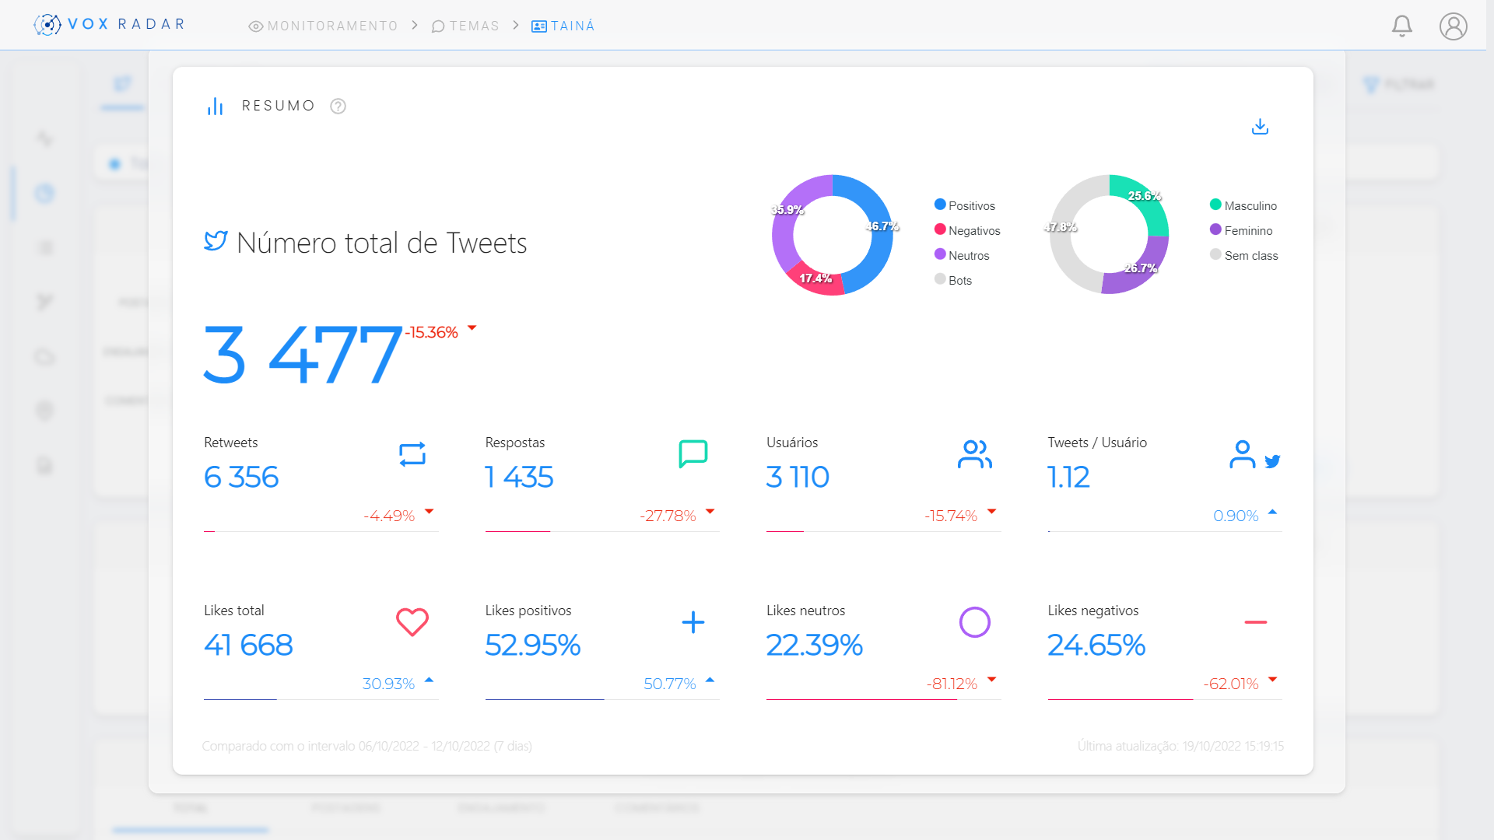The image size is (1494, 840).
Task: Click the plus icon on Likes positivos card
Action: tap(693, 622)
